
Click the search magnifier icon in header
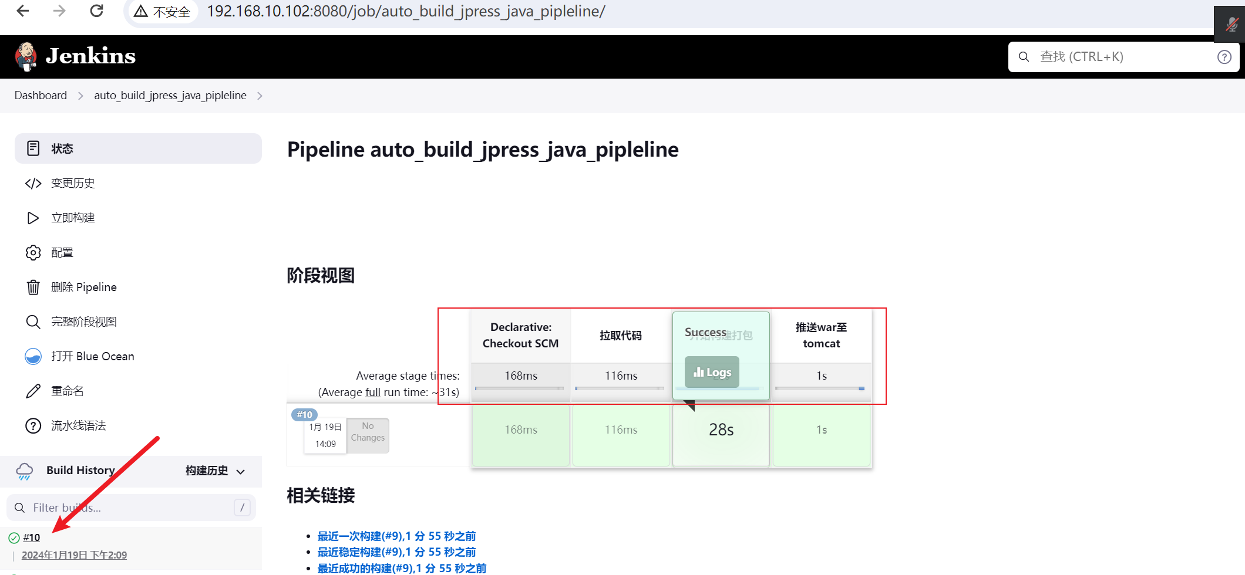pos(1024,57)
